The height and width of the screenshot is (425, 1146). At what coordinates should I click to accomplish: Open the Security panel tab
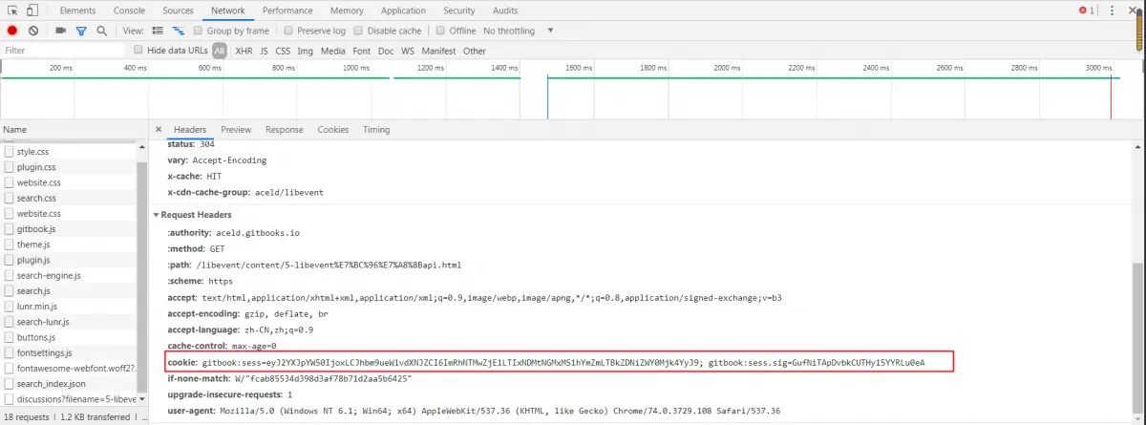click(459, 11)
